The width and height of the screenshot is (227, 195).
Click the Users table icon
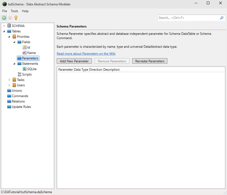14,85
